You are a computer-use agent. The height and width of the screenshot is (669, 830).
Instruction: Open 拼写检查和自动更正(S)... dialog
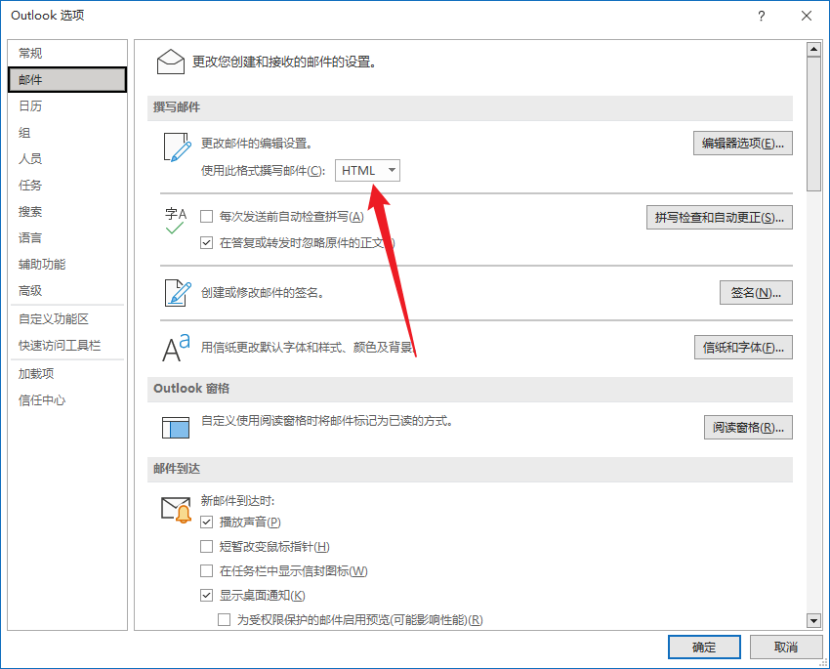point(720,218)
